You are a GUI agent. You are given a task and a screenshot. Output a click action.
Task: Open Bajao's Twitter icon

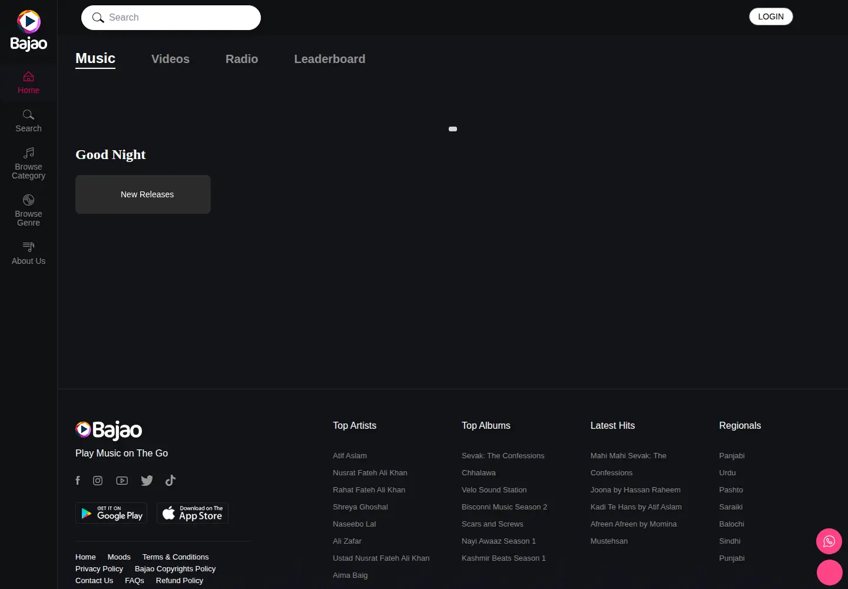(147, 481)
